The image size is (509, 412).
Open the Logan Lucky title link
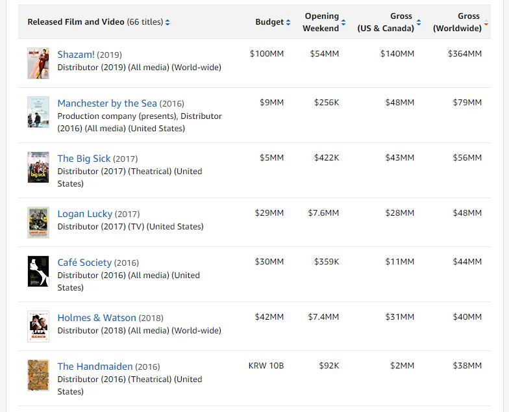tap(84, 214)
